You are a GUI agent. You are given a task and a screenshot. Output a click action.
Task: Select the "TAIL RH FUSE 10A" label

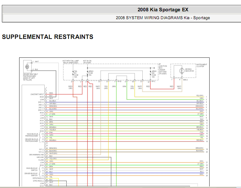click(76, 74)
